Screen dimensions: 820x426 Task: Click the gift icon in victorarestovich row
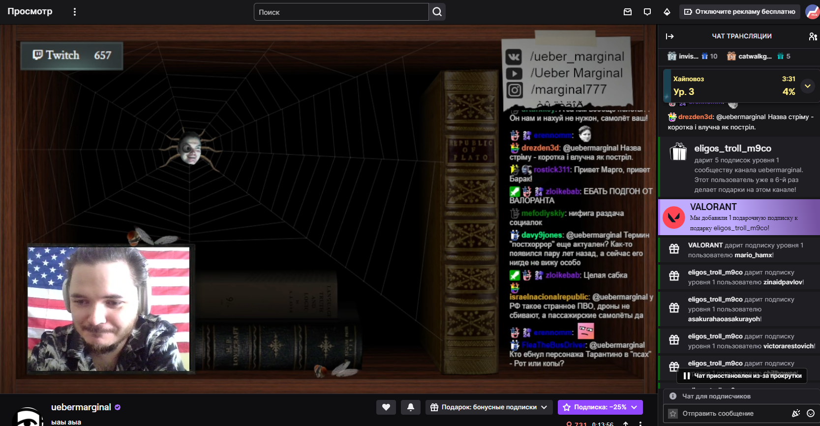pos(674,340)
